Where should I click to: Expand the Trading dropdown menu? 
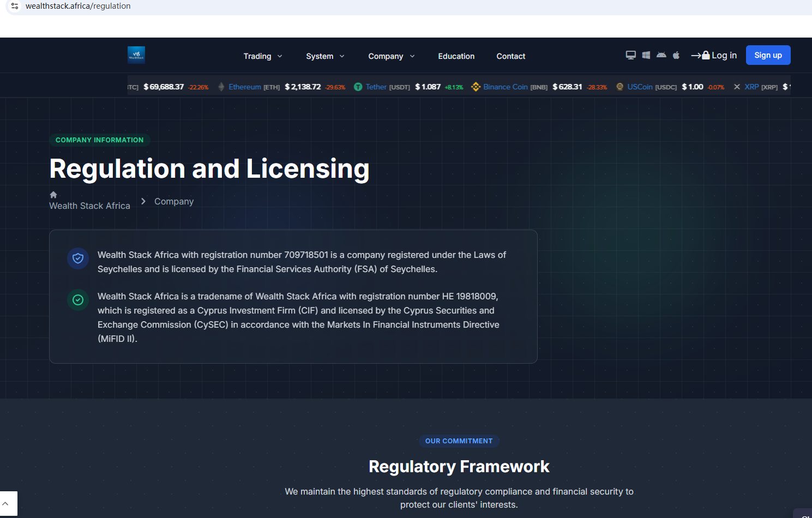[x=262, y=56]
